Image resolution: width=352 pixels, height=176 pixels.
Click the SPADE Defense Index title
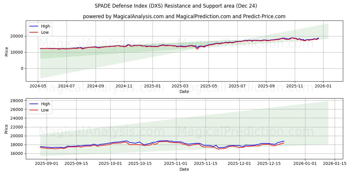click(x=176, y=6)
